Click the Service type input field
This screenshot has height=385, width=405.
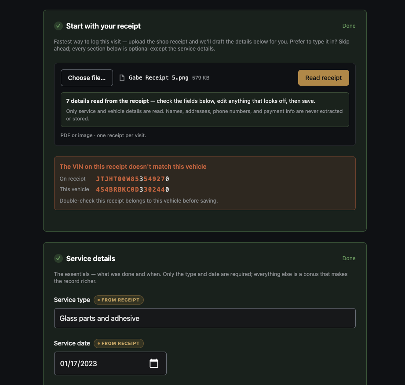[204, 318]
